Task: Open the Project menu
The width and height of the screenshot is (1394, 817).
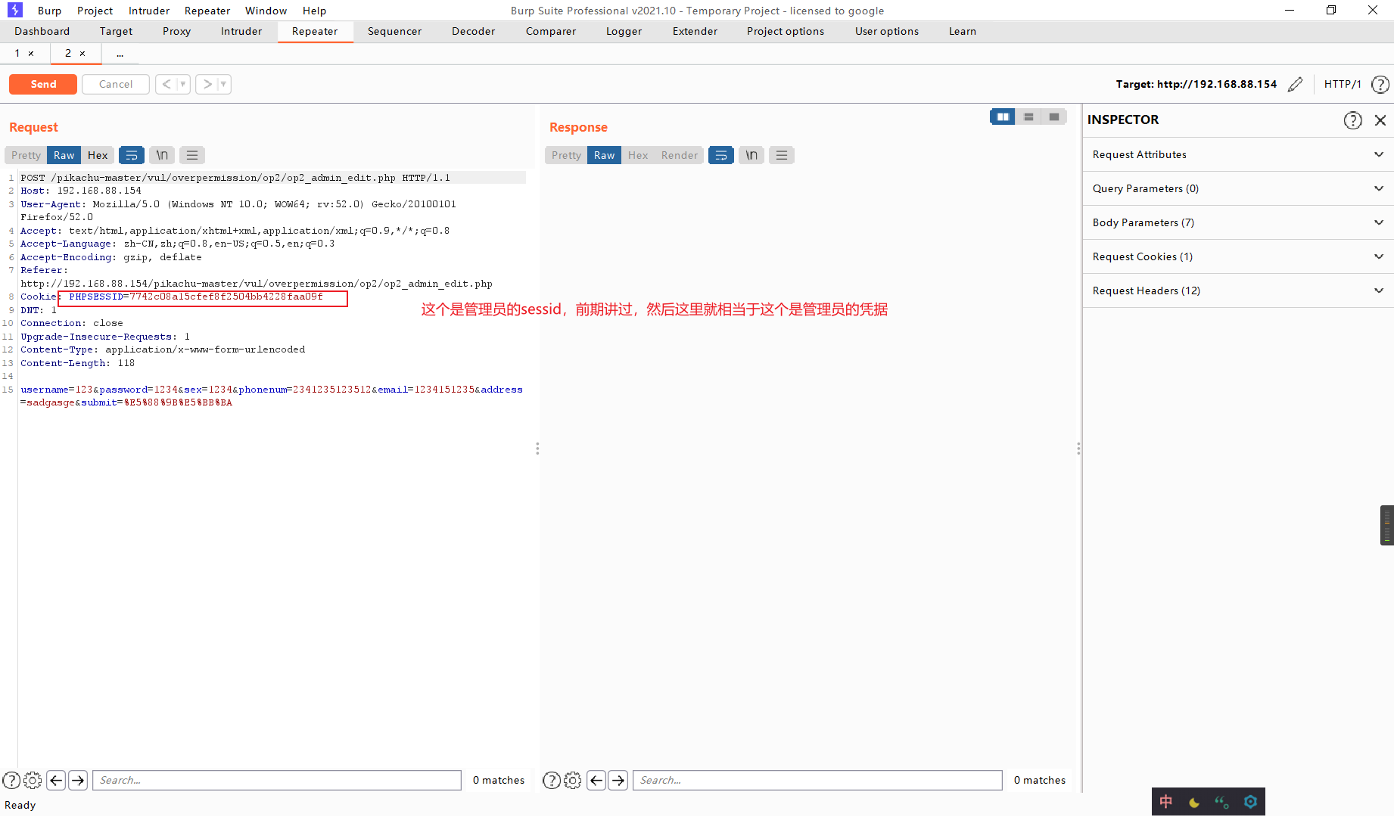Action: pyautogui.click(x=95, y=11)
